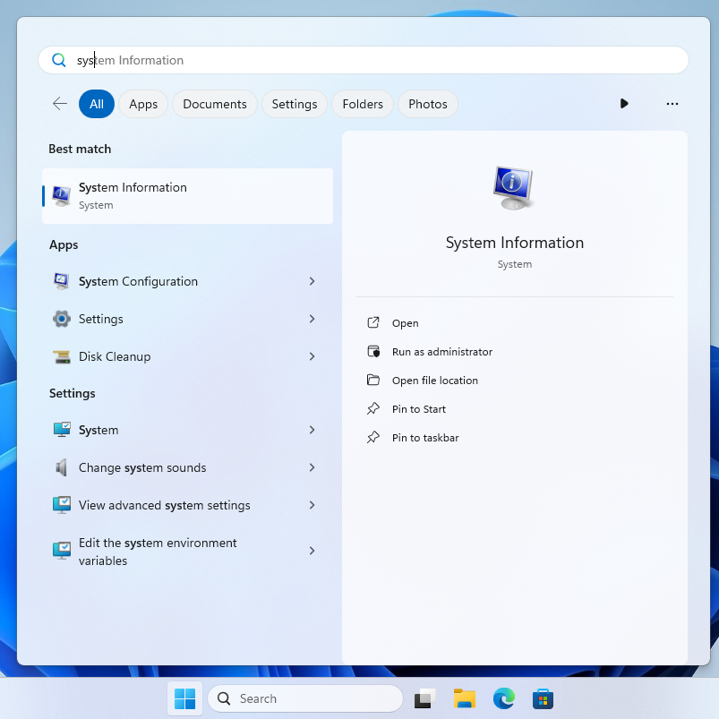
Task: Select the All filter tab
Action: [x=97, y=104]
